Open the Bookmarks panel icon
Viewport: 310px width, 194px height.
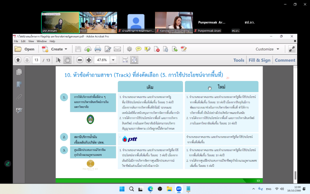coord(19,85)
